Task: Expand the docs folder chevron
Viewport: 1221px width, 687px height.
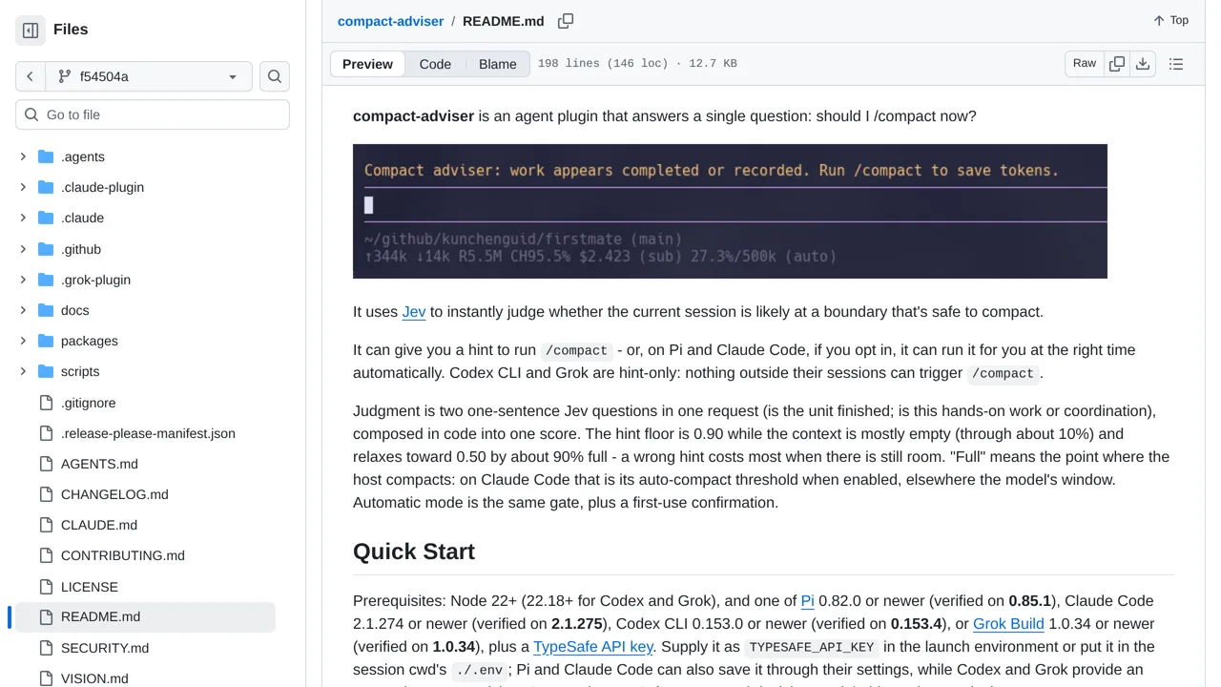Action: 23,310
